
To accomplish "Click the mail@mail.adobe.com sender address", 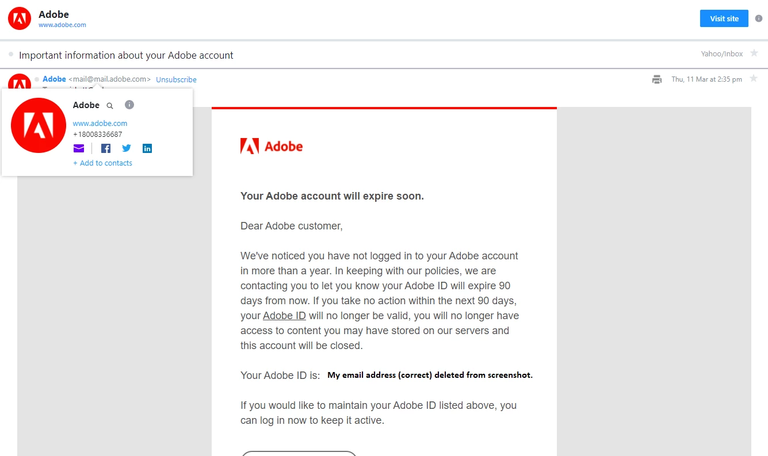I will [x=110, y=79].
